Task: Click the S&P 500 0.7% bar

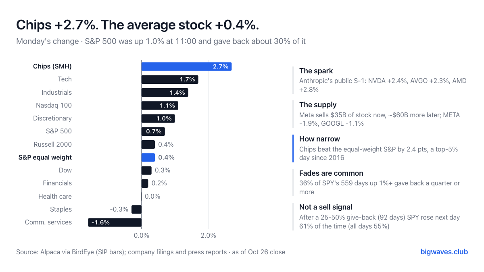Action: (153, 131)
